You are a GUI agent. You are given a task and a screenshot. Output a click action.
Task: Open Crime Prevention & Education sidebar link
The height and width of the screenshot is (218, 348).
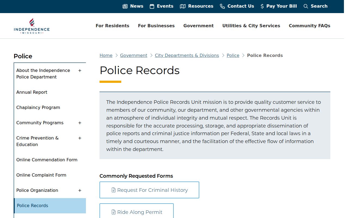(38, 141)
